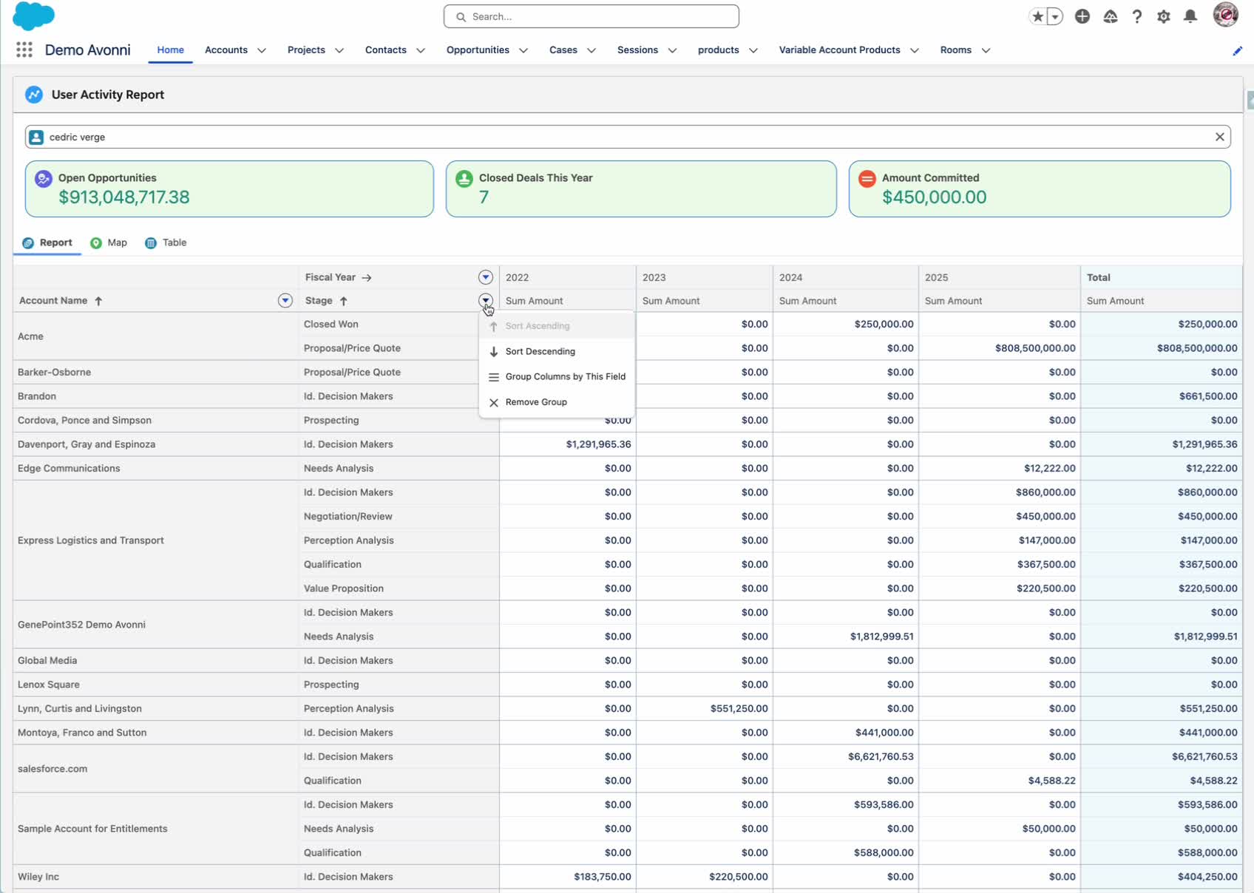Open the user profile avatar
The width and height of the screenshot is (1254, 893).
point(1226,15)
